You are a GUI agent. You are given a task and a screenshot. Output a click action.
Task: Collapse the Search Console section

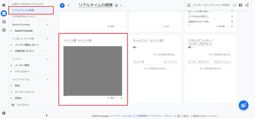(47, 25)
